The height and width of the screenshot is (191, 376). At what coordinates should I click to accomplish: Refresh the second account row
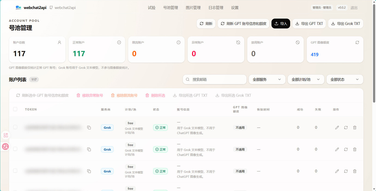point(346,149)
